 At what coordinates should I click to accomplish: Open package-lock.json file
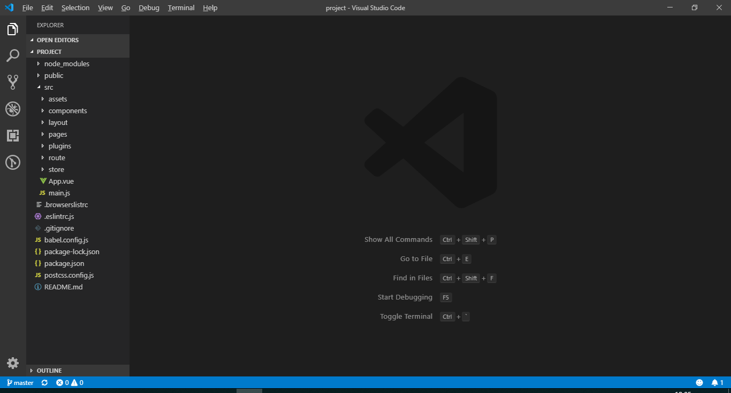(x=78, y=251)
